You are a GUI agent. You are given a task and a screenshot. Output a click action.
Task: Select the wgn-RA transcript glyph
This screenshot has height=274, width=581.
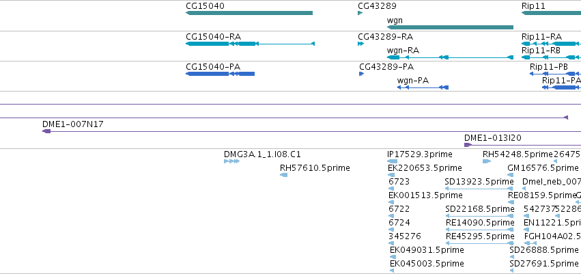(x=450, y=57)
